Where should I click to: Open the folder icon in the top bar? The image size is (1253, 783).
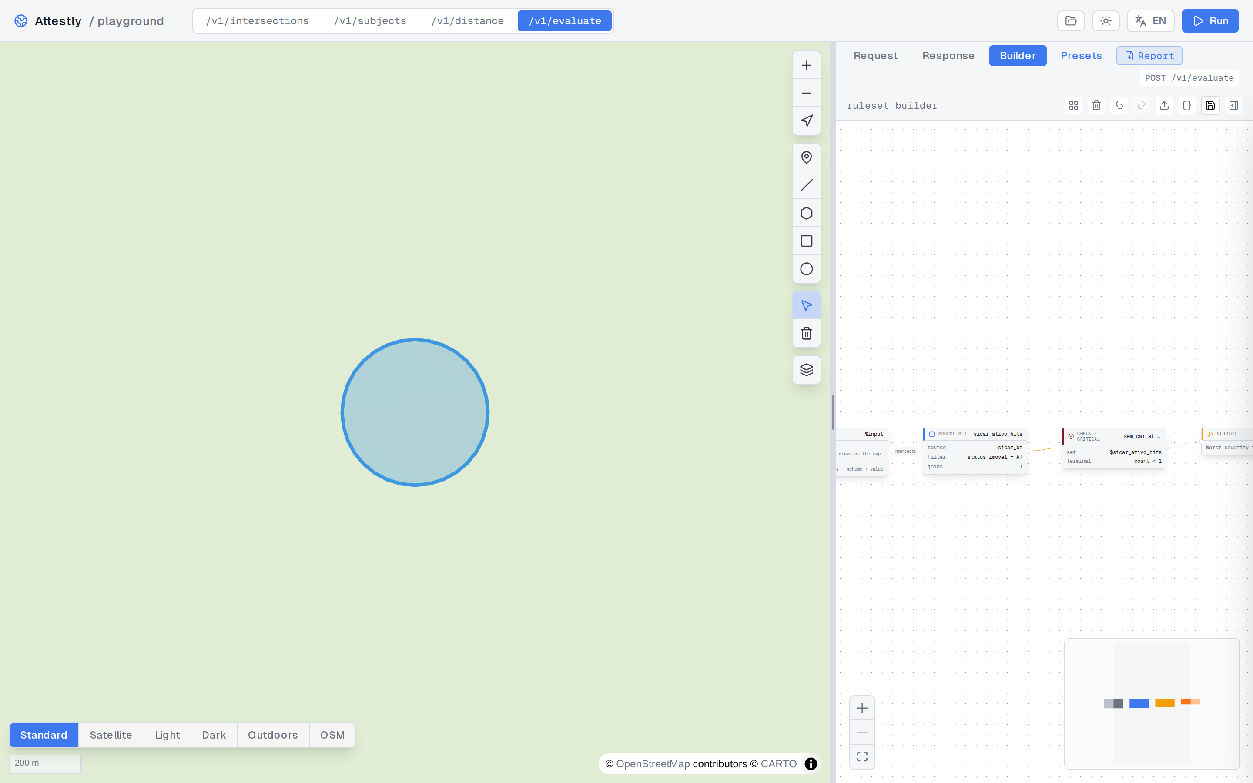(1071, 21)
